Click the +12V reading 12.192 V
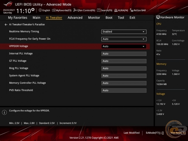Image resolution: width=188 pixels, height=141 pixels. coord(161,104)
